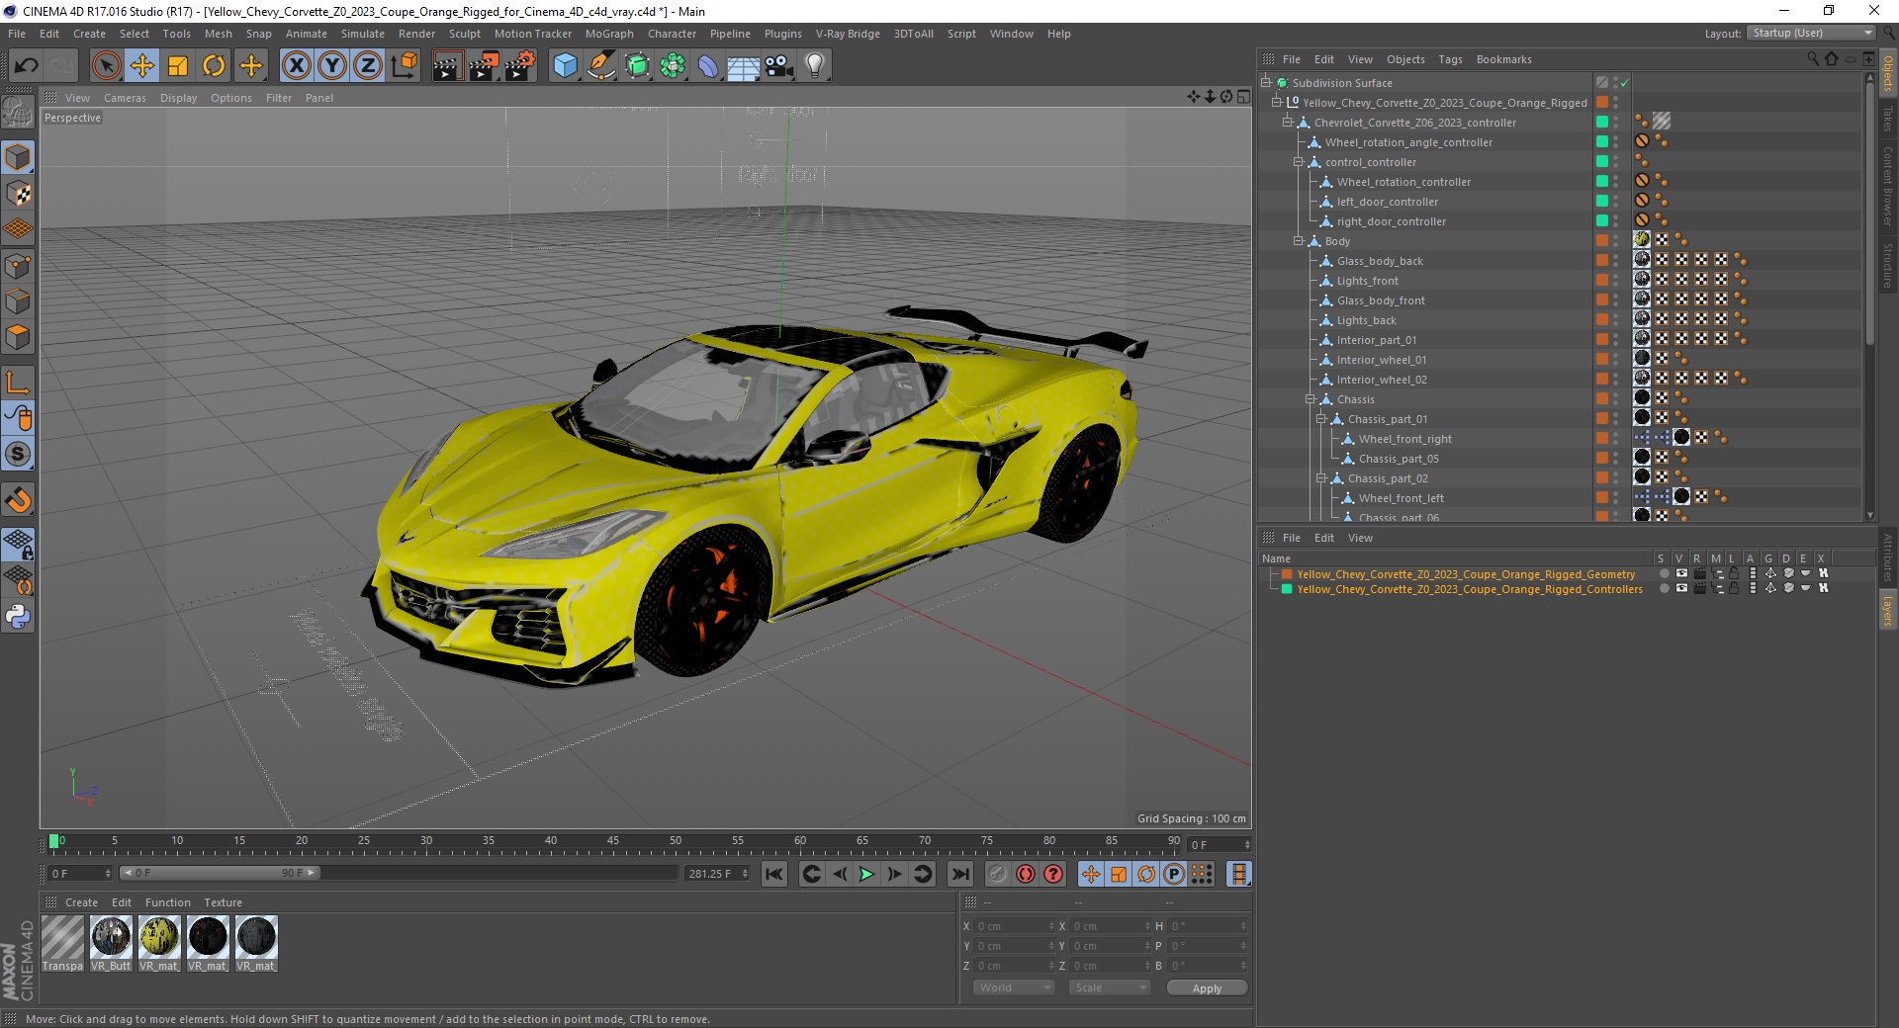Open Material Manager Texture menu
The width and height of the screenshot is (1899, 1028).
click(x=223, y=902)
